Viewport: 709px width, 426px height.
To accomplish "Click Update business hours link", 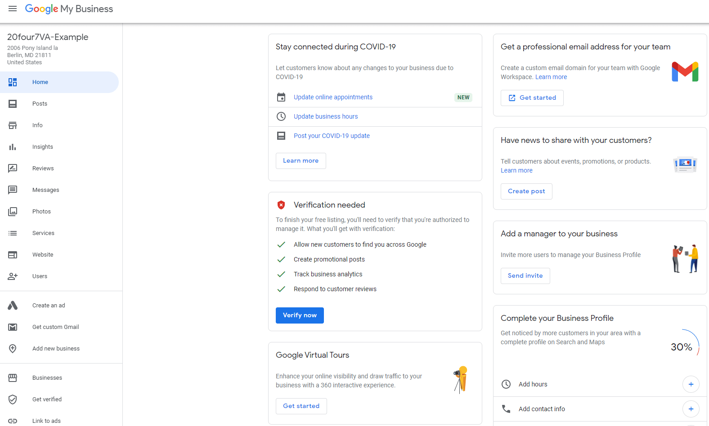I will [326, 116].
